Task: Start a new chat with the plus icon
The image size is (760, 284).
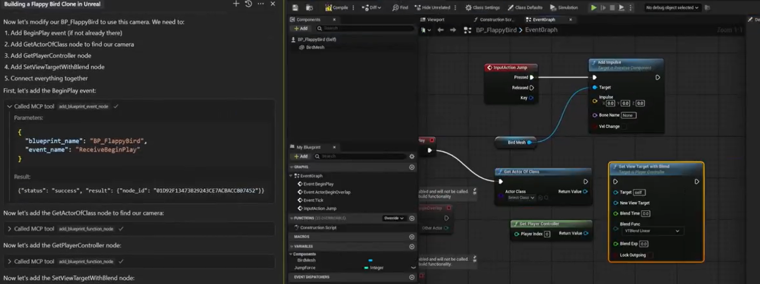Action: pyautogui.click(x=236, y=4)
